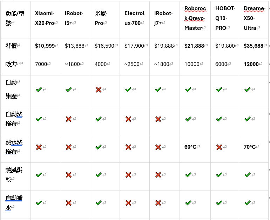Click red cross for Electrolux 700 熱風烘乾
The height and width of the screenshot is (220, 270).
click(128, 175)
